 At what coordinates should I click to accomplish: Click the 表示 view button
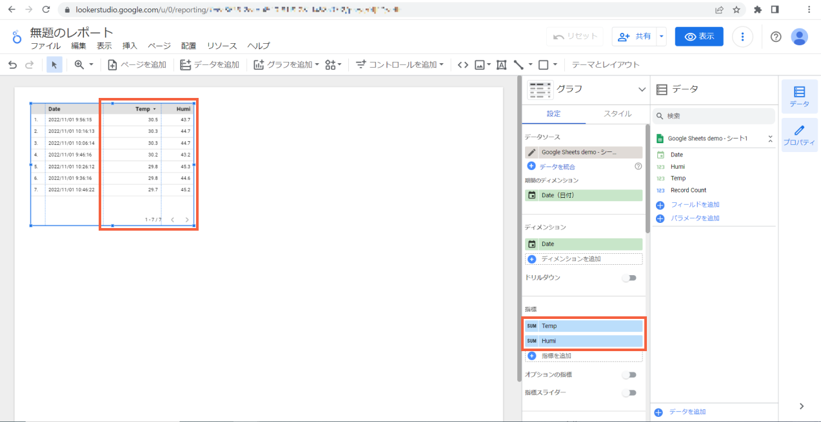pyautogui.click(x=699, y=36)
